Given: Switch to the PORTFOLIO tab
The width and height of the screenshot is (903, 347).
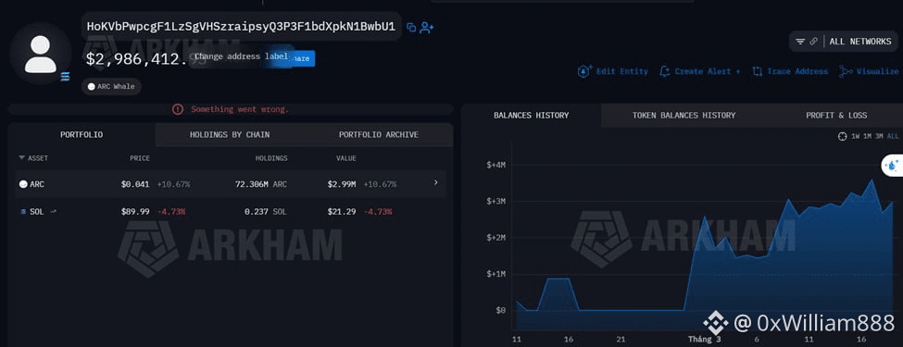Looking at the screenshot, I should pyautogui.click(x=82, y=135).
